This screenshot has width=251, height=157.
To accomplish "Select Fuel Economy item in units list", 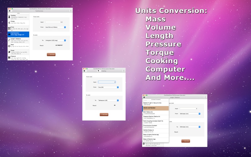I will (x=18, y=34).
